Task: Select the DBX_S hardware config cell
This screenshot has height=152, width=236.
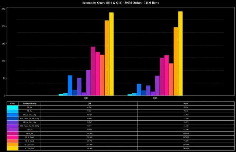Action: click(29, 130)
